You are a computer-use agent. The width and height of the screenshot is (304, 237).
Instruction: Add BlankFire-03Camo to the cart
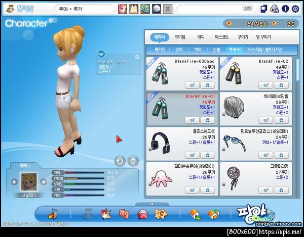click(x=192, y=85)
